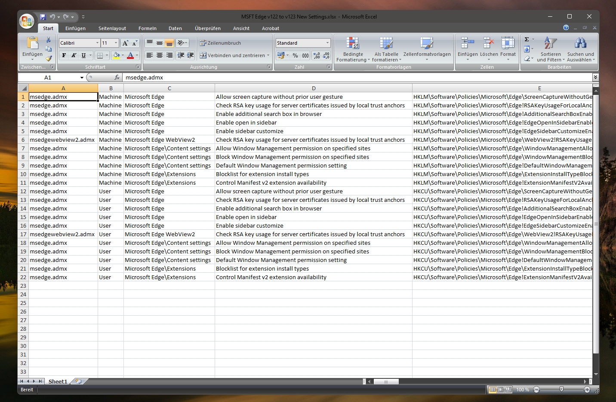Viewport: 616px width, 402px height.
Task: Toggle right text alignment
Action: click(x=169, y=55)
